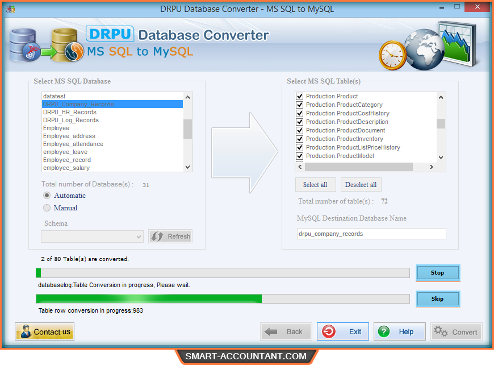Select DRPU_Company_Records database
The height and width of the screenshot is (365, 494).
(112, 104)
